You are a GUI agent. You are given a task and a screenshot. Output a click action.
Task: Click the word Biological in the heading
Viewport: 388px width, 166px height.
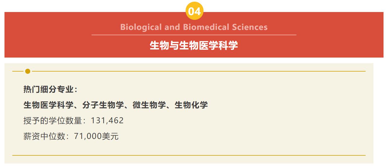point(141,27)
